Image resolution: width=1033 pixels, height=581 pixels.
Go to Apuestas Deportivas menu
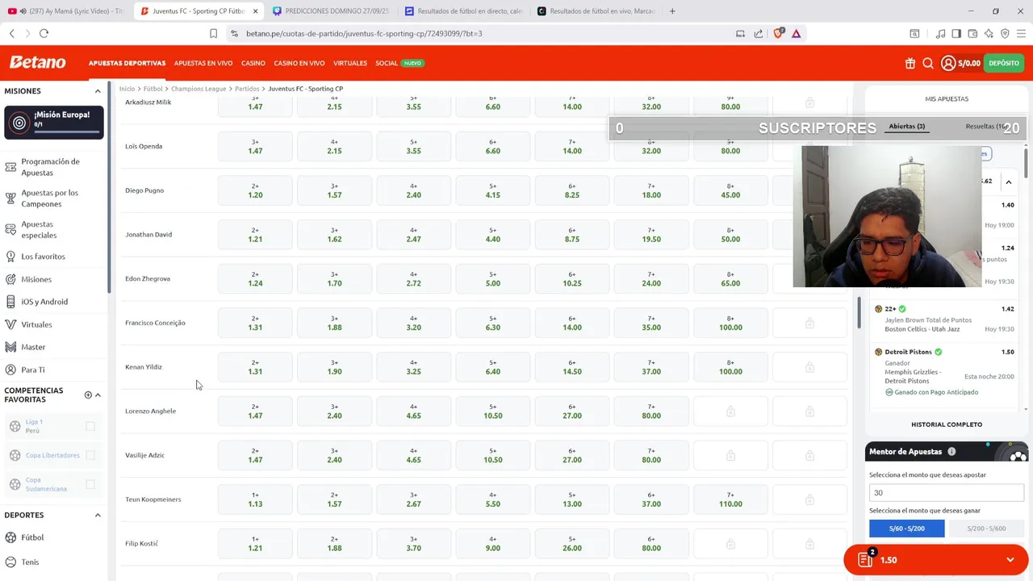[x=127, y=63]
